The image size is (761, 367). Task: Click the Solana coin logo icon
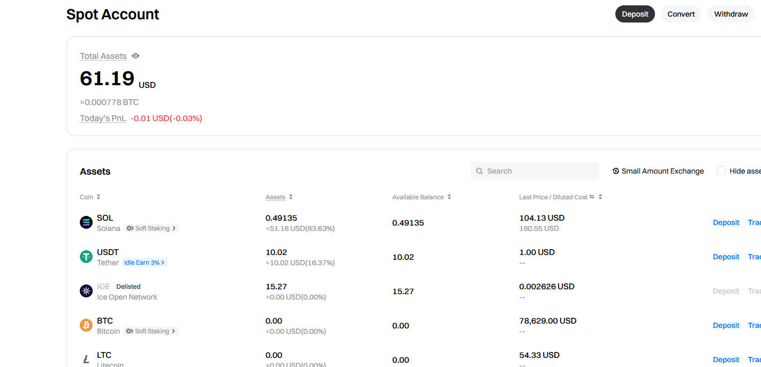point(86,222)
